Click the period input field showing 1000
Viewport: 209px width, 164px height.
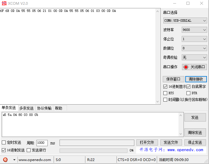(42, 143)
